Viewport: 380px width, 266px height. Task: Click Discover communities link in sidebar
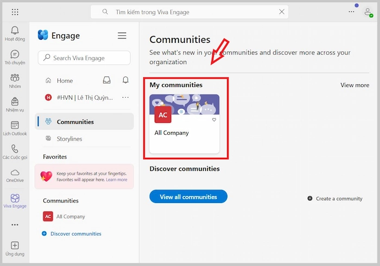[76, 234]
